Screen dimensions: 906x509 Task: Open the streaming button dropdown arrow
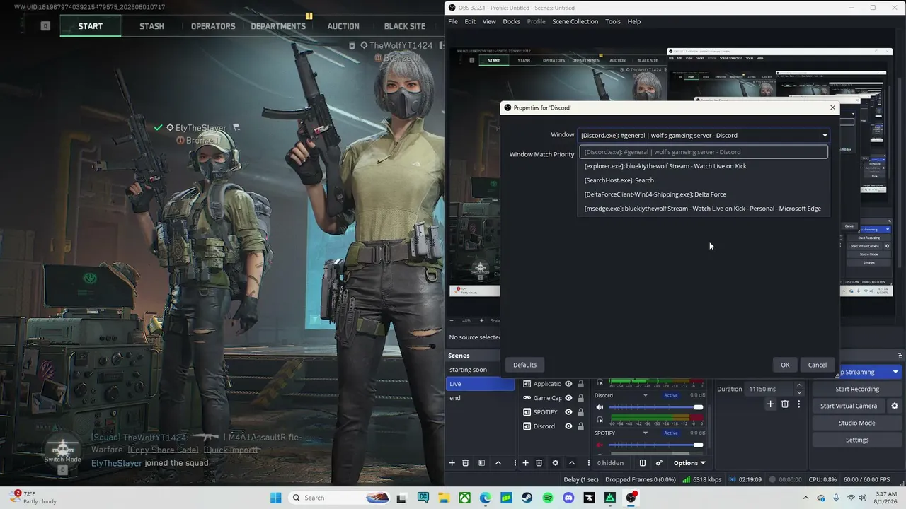[x=895, y=372]
